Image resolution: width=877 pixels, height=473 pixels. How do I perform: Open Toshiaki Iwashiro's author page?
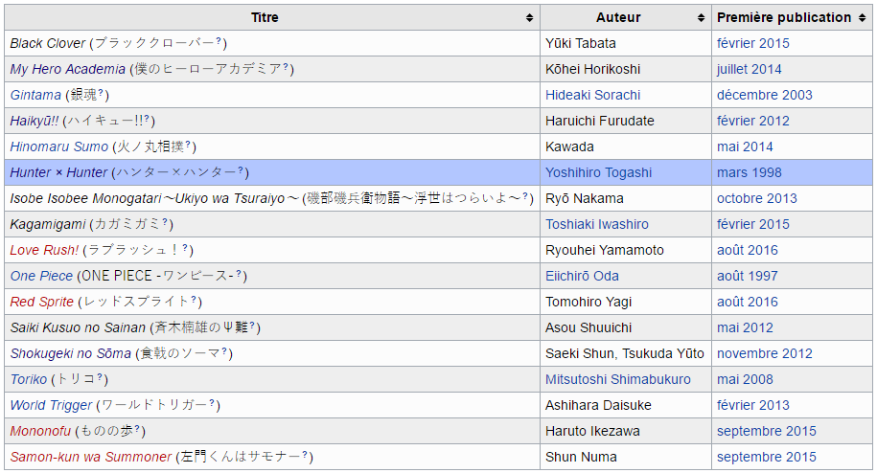596,224
